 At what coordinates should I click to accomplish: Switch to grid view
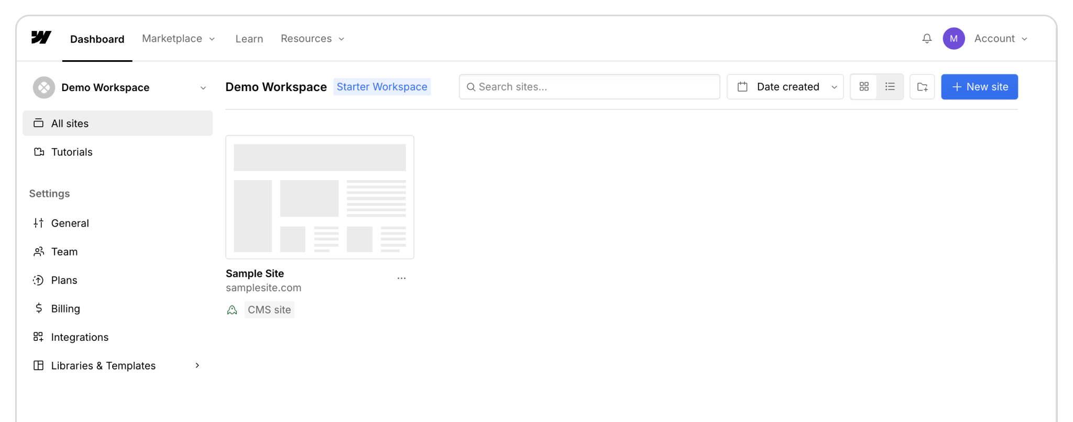(864, 87)
